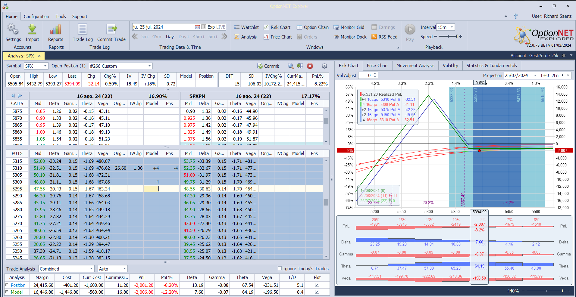Toggle Plot checkbox for Position row
This screenshot has height=297, width=576.
tap(317, 285)
